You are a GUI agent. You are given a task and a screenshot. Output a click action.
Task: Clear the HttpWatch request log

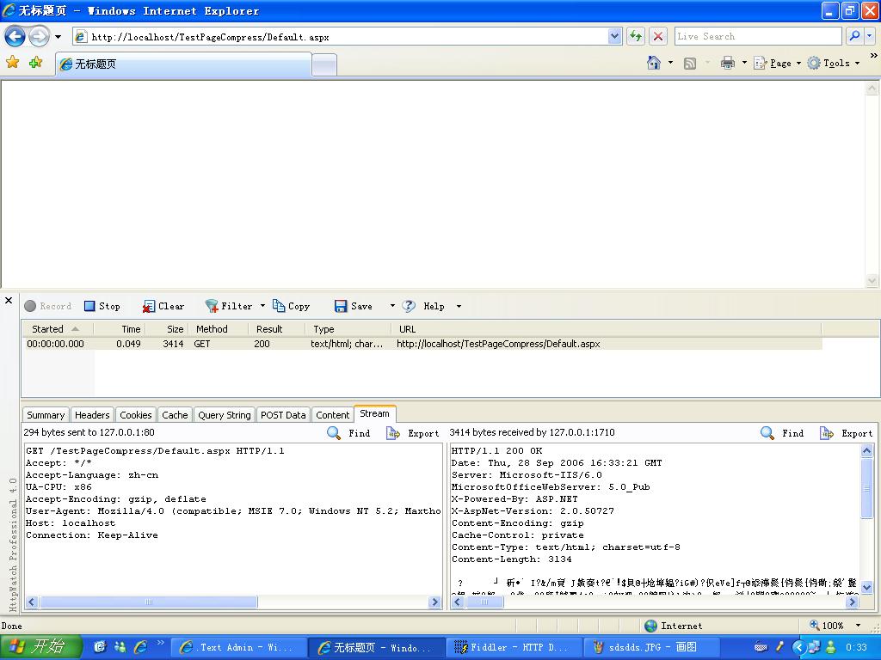tap(163, 306)
